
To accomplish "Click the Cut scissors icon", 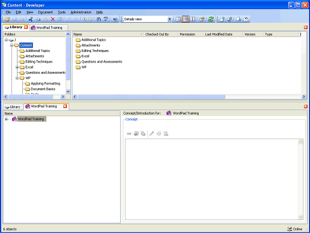I will click(31, 19).
